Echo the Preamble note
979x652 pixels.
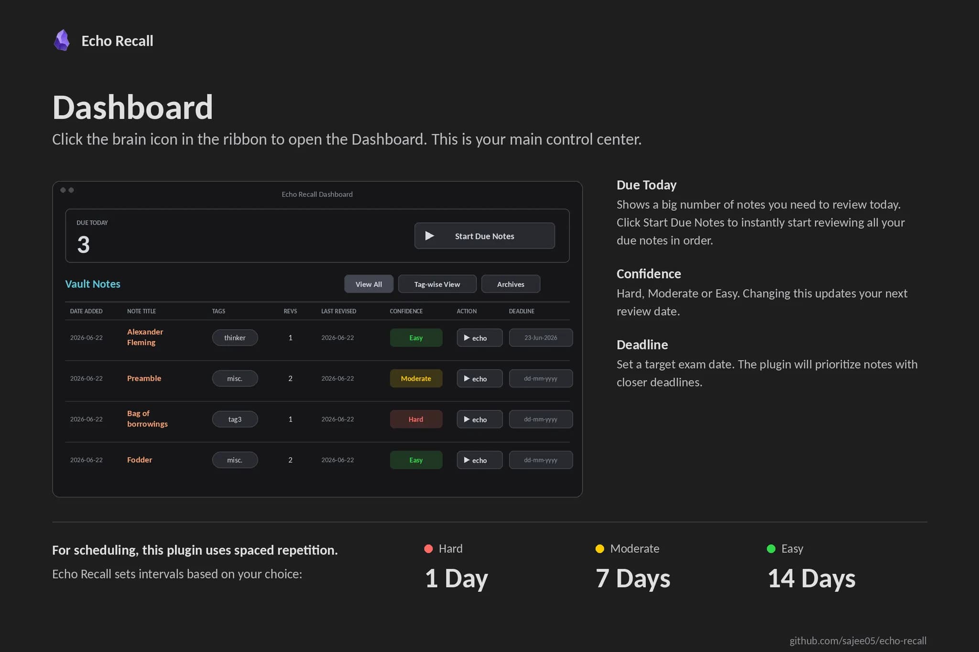tap(479, 378)
